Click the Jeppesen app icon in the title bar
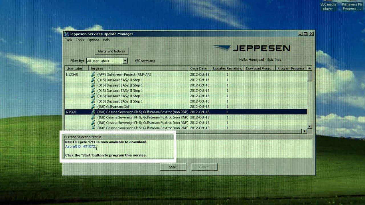365x205 pixels. point(66,34)
